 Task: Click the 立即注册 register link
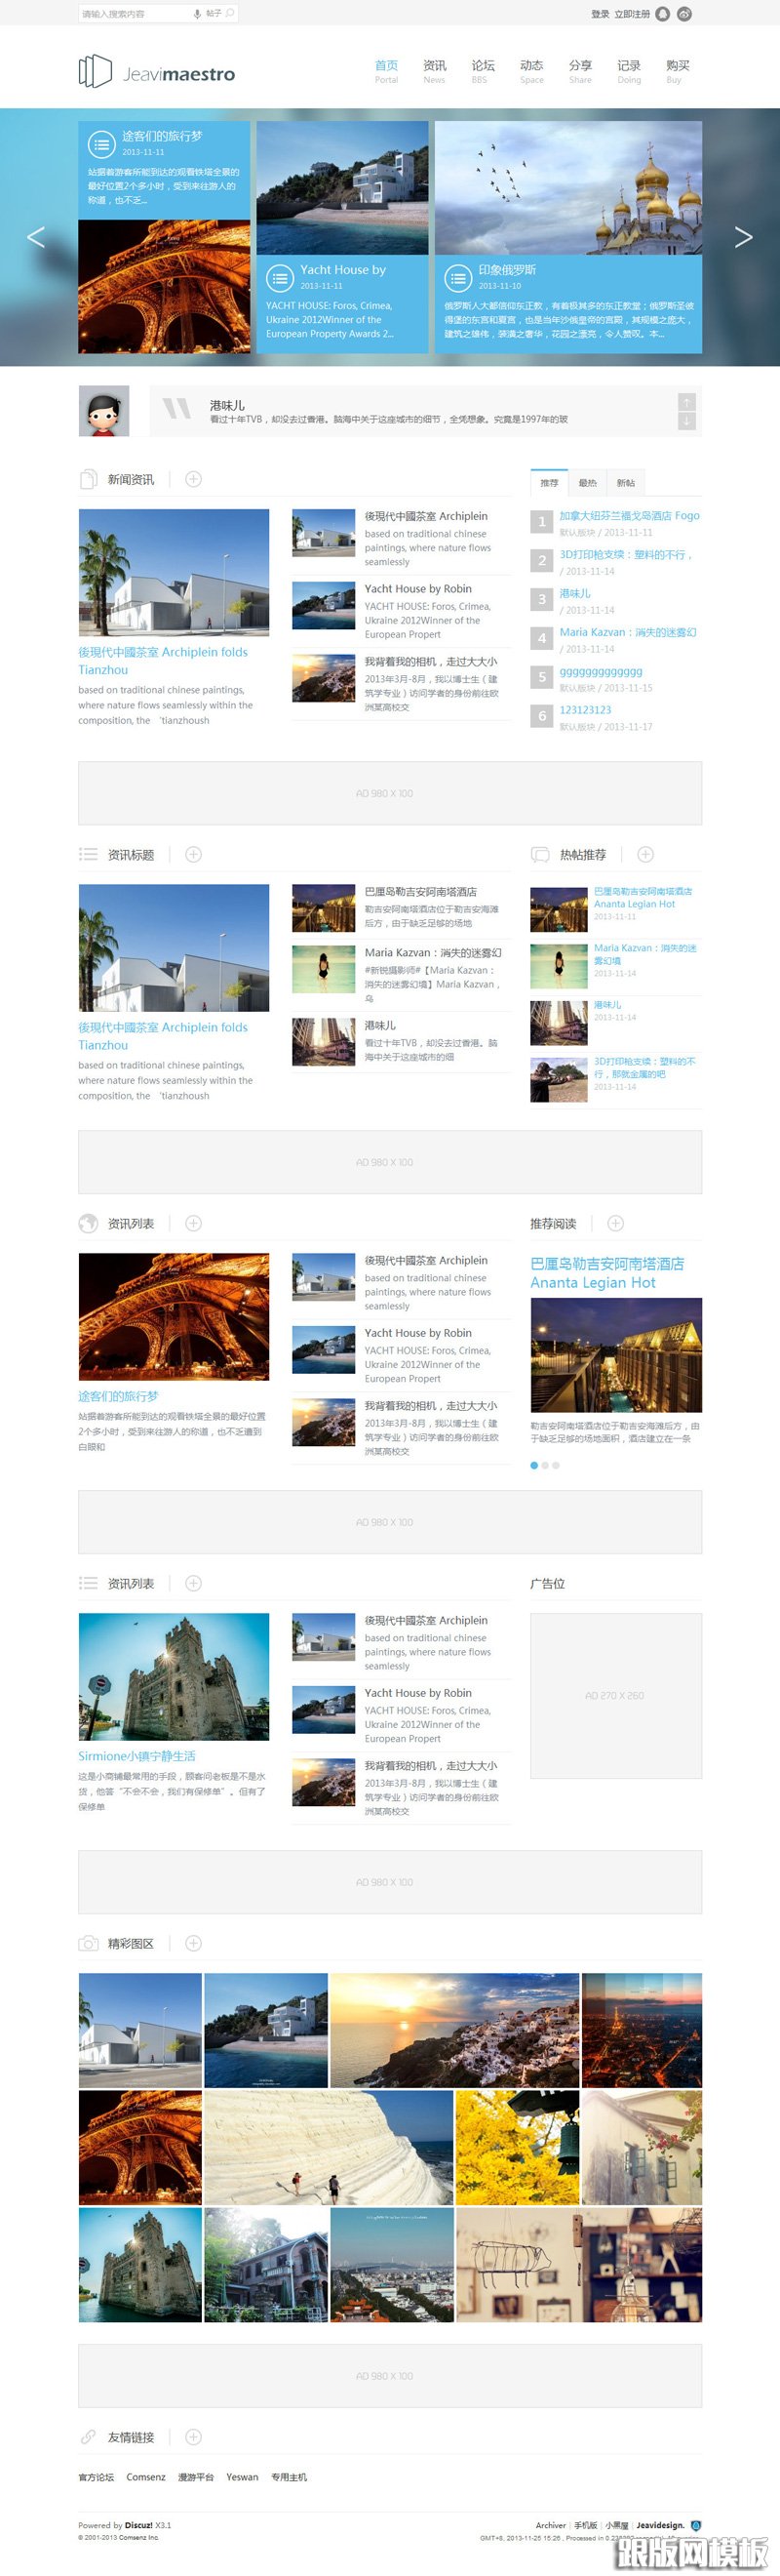tap(631, 14)
